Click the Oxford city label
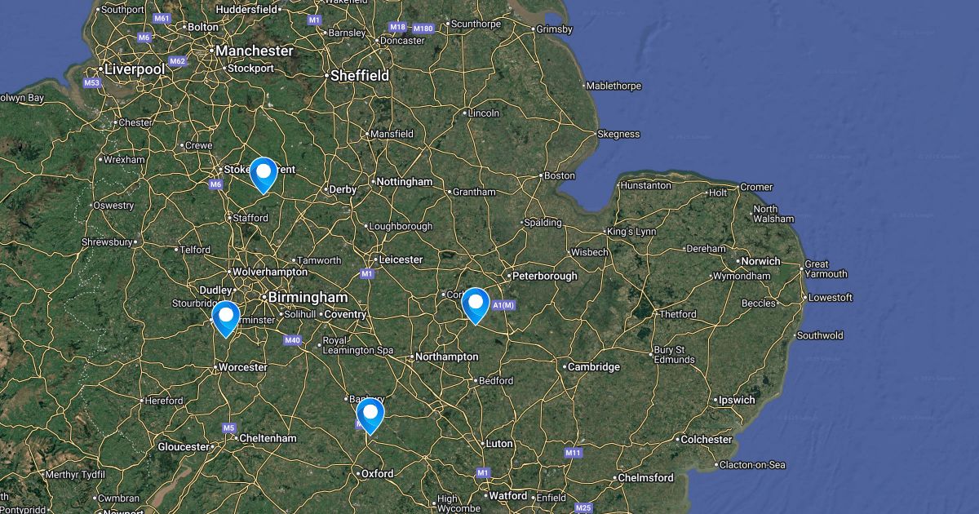979x514 pixels. click(x=378, y=473)
